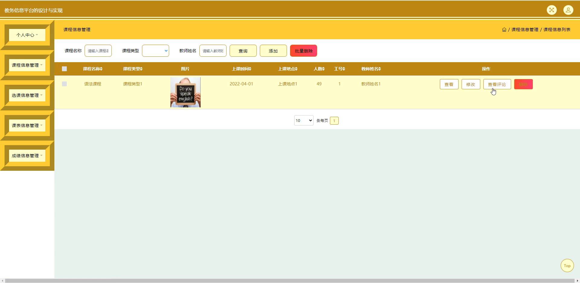Click 课程信息列表 breadcrumb text
This screenshot has width=580, height=283.
[557, 30]
